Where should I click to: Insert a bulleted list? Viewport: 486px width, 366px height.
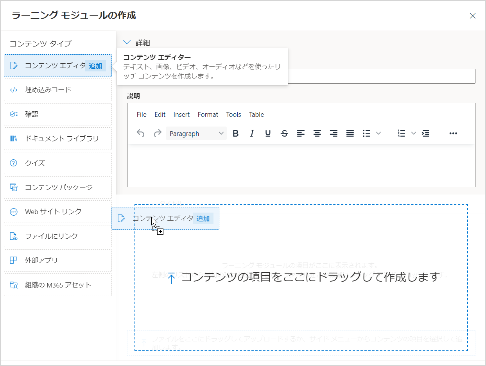[366, 134]
